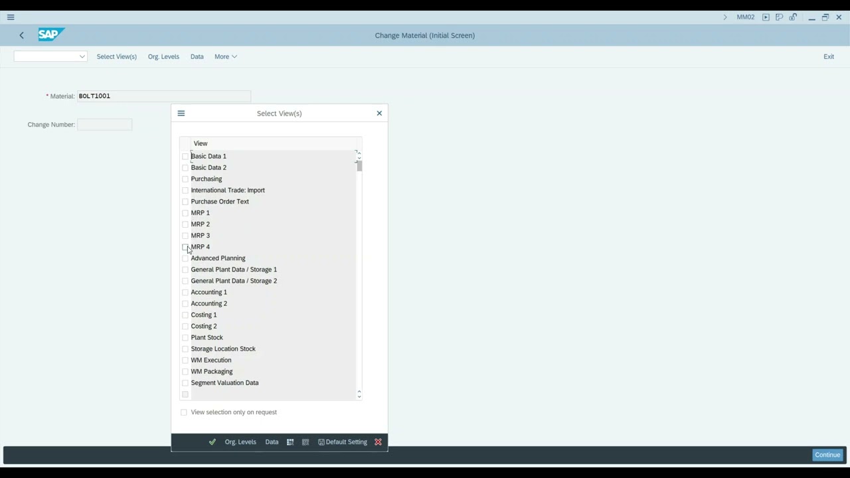
Task: Select the International Trade: Import checkbox
Action: (x=185, y=191)
